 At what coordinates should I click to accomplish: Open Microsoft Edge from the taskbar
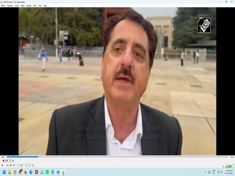point(31,172)
